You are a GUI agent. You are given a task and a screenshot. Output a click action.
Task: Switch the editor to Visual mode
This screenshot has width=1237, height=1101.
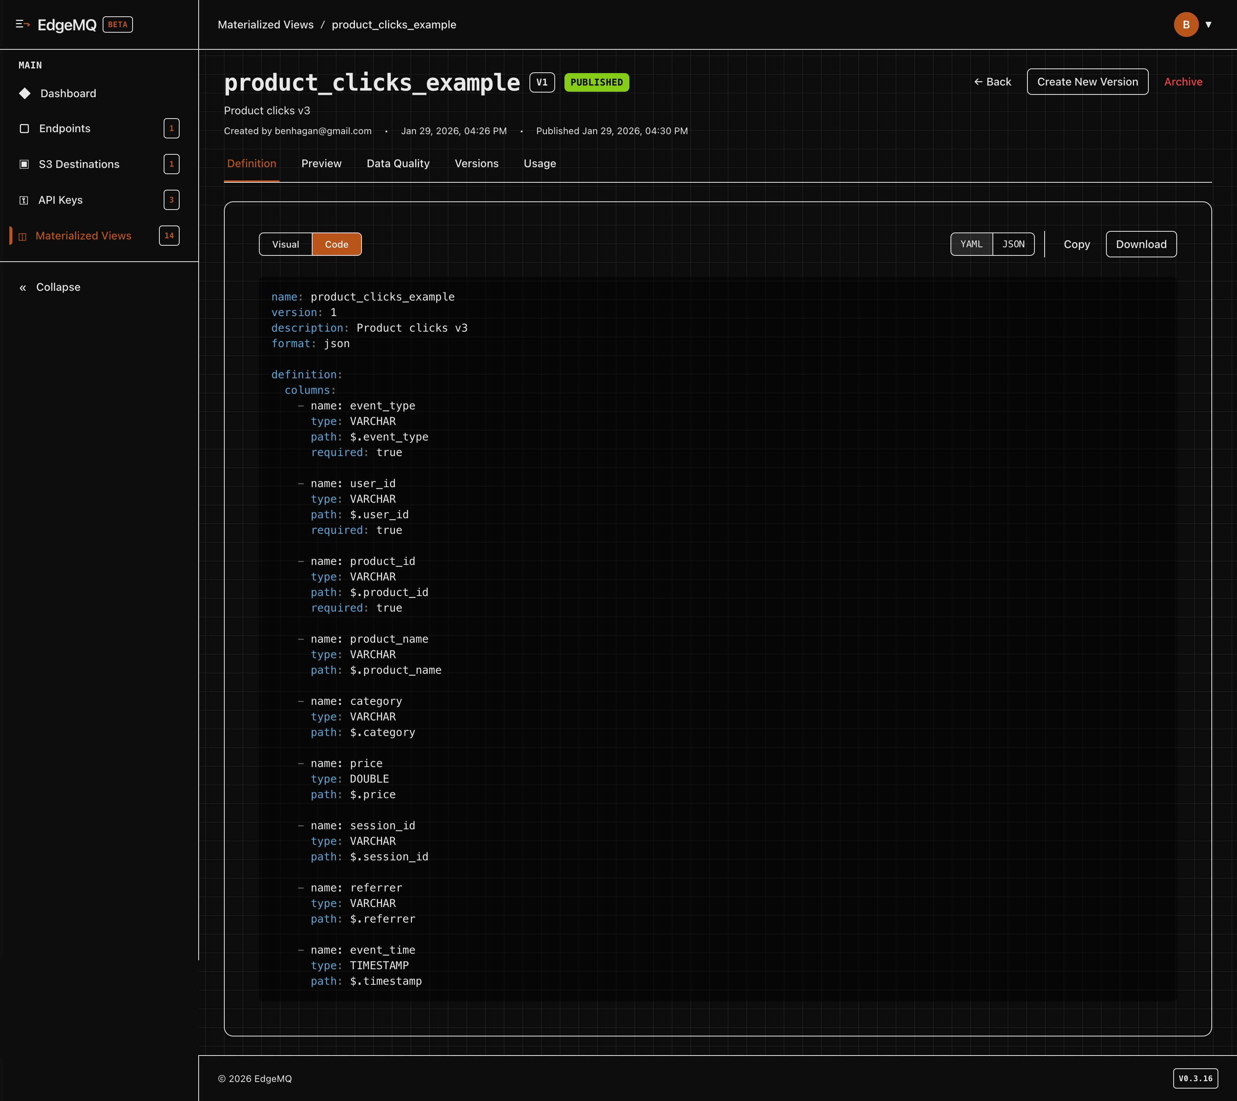pyautogui.click(x=285, y=244)
